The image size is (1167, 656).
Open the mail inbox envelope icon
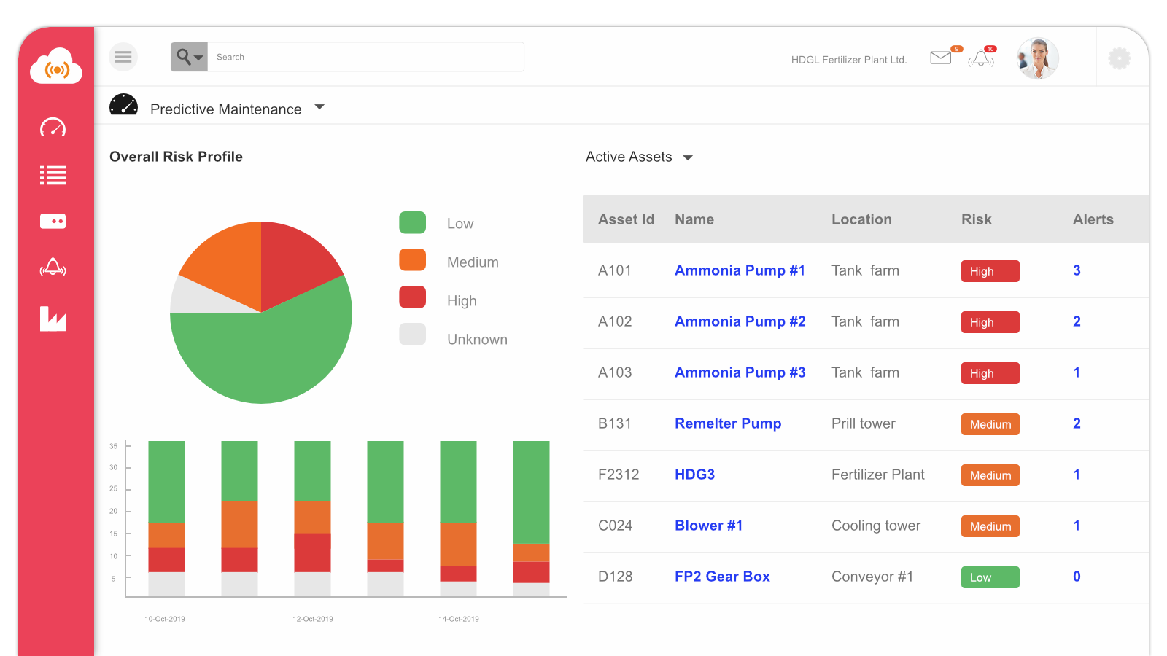pos(941,58)
